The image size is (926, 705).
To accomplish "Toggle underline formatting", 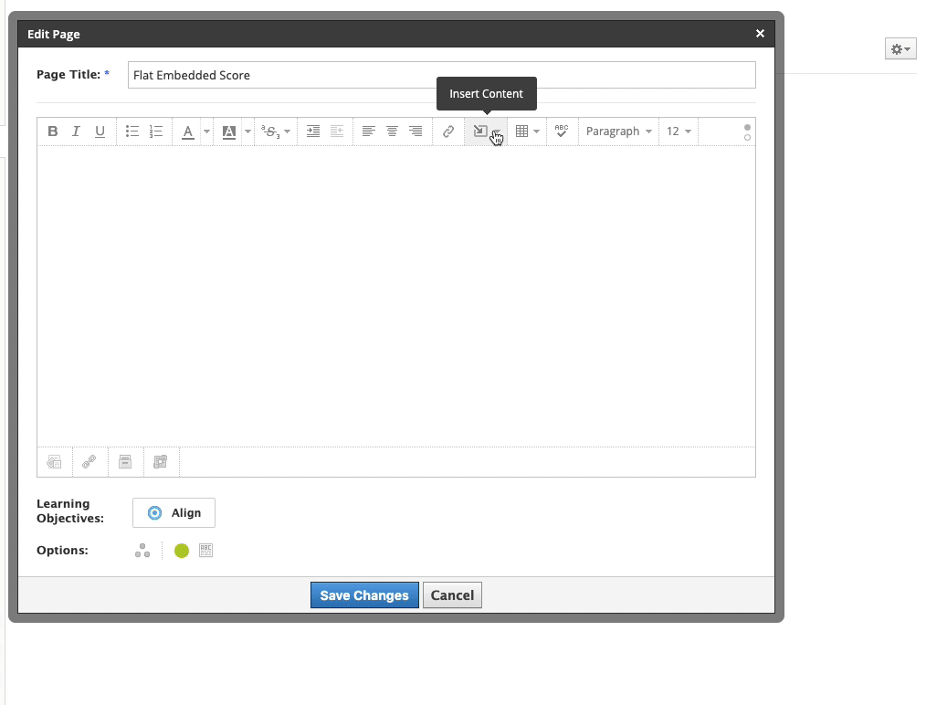I will [100, 131].
